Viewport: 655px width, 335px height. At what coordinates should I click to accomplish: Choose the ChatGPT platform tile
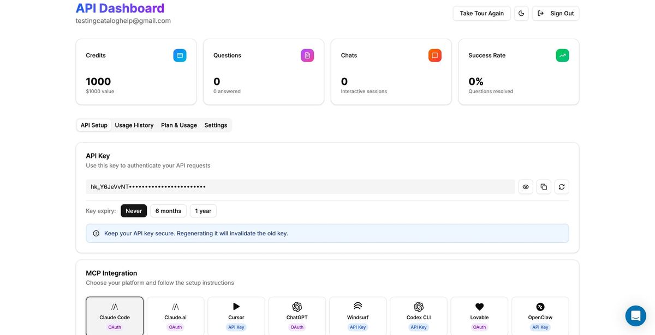coord(297,316)
